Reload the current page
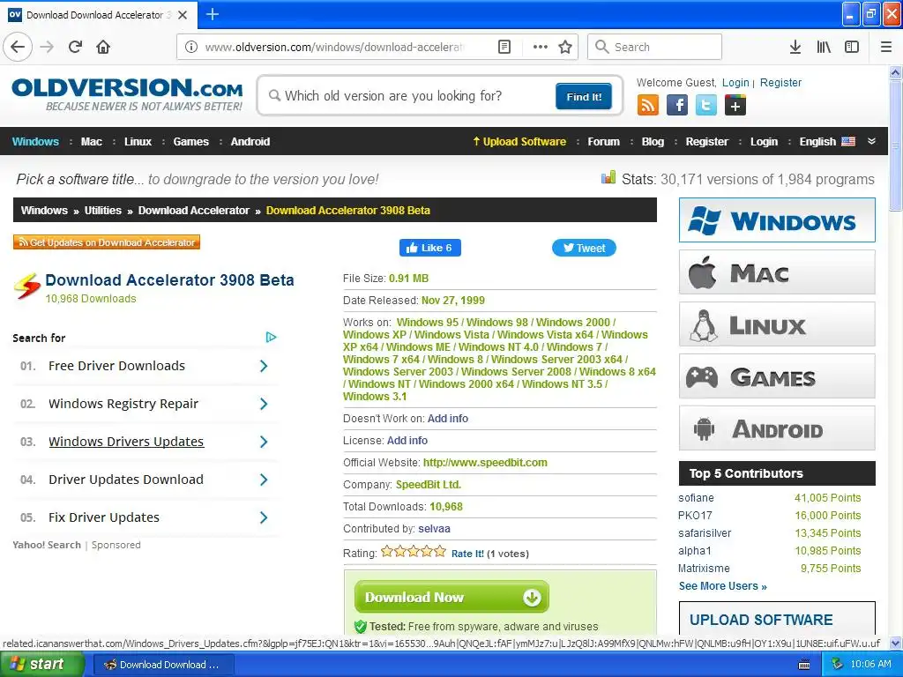903x677 pixels. coord(75,47)
